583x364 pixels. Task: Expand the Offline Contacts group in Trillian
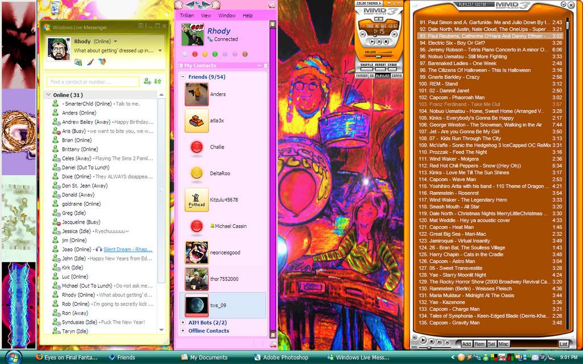183,330
